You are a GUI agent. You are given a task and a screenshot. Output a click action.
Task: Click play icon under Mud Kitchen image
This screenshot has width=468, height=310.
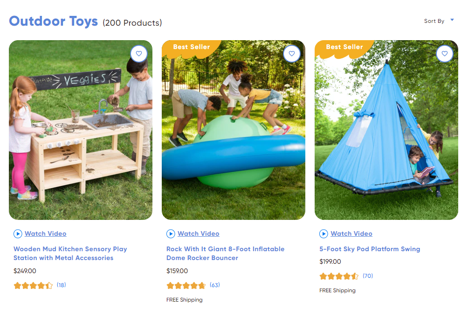coord(18,233)
